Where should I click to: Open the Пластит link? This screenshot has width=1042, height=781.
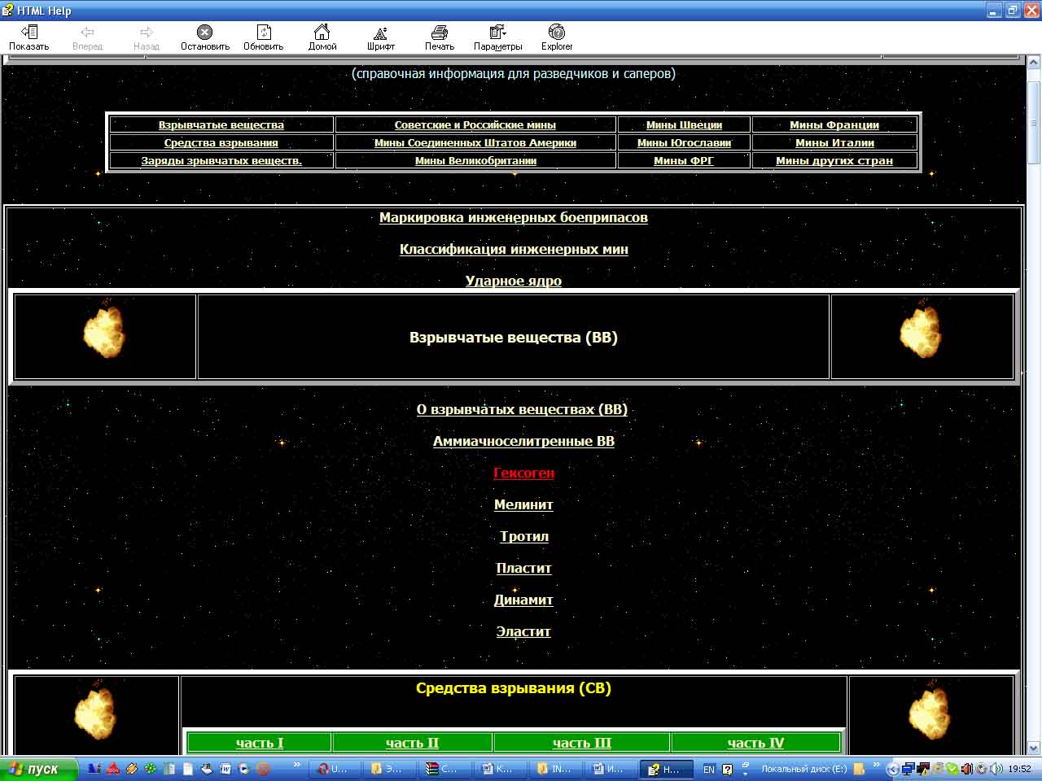[523, 568]
